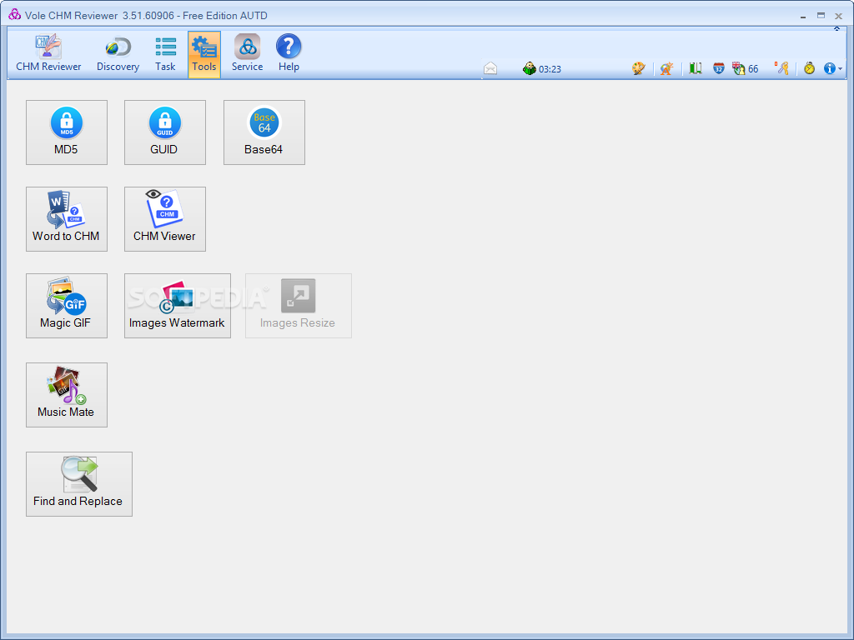Launch the CHM Viewer tool
This screenshot has width=854, height=640.
pos(165,219)
